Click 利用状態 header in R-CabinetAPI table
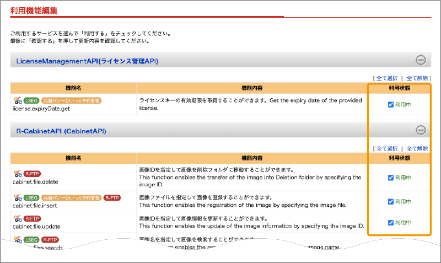Viewport: 441px width, 263px height. pos(399,158)
